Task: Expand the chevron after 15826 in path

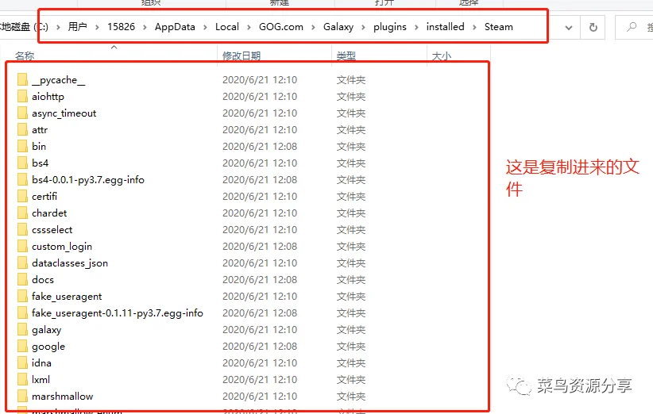Action: (145, 27)
